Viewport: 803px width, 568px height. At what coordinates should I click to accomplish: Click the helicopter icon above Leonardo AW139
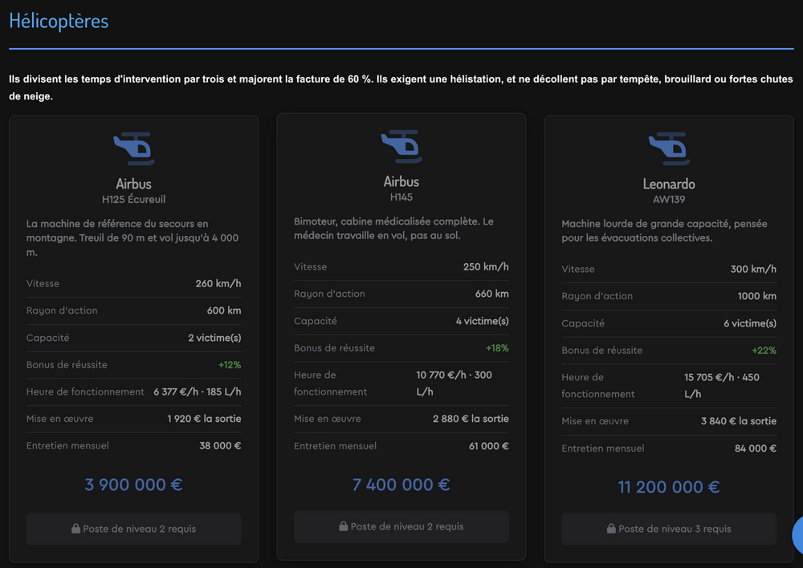coord(669,149)
